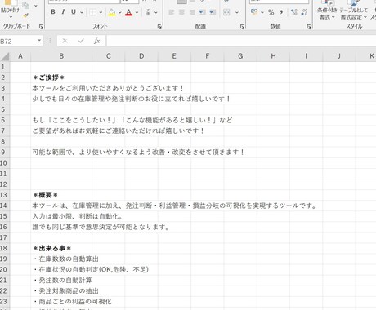376x310 pixels.
Task: Select column B header
Action: click(x=61, y=56)
